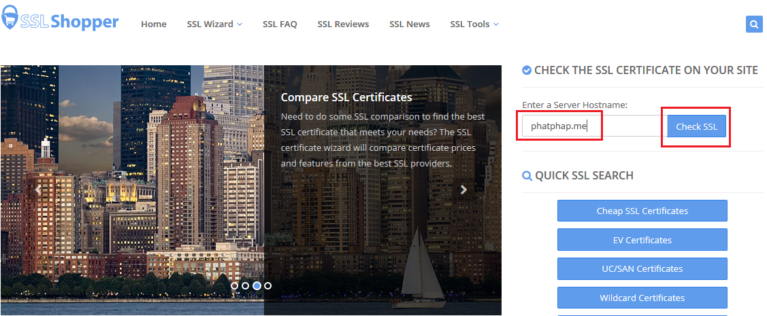Open EV Certificates search
This screenshot has width=767, height=316.
pos(642,240)
